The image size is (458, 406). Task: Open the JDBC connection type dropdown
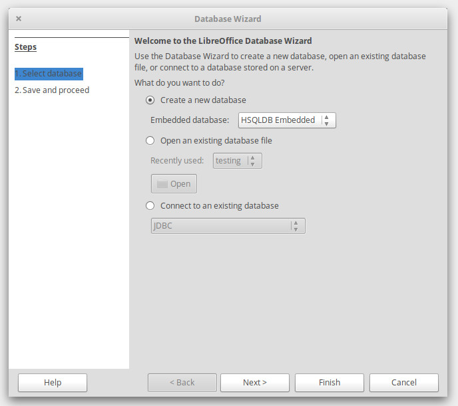coord(228,226)
